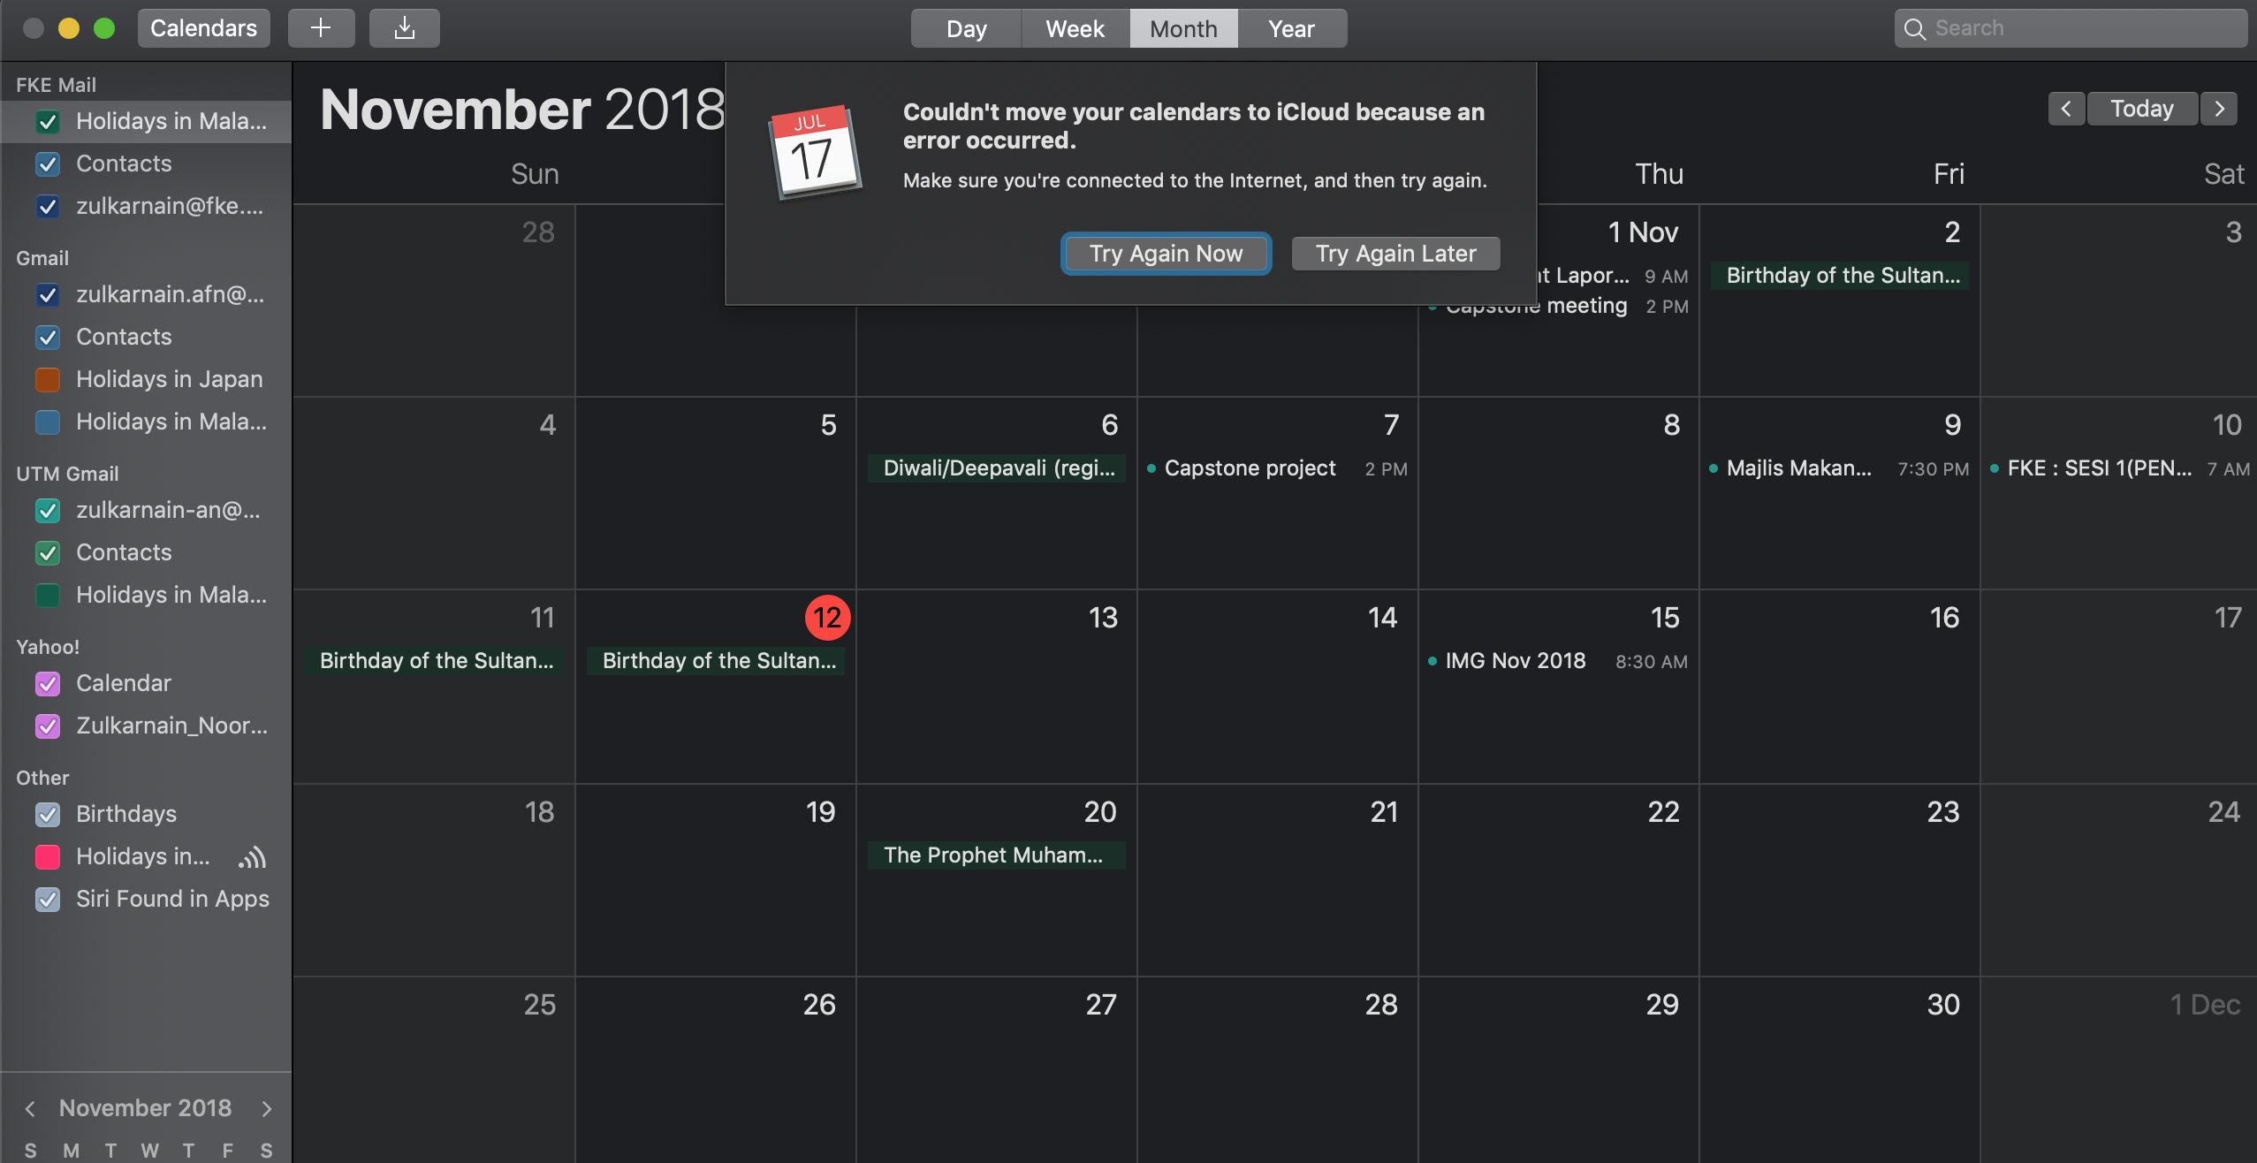This screenshot has height=1163, width=2257.
Task: Open the Capstone project event on the 7th
Action: coord(1249,468)
